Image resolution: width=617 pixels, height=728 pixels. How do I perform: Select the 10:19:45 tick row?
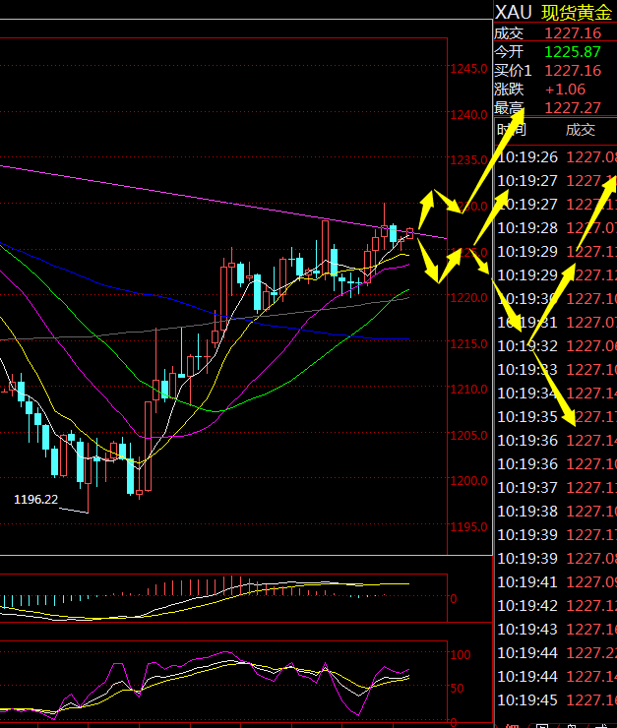point(556,699)
